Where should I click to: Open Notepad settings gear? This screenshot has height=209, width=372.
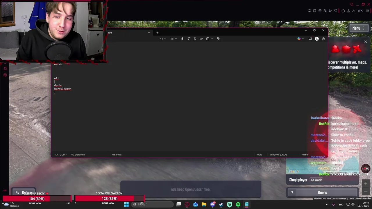pos(323,39)
